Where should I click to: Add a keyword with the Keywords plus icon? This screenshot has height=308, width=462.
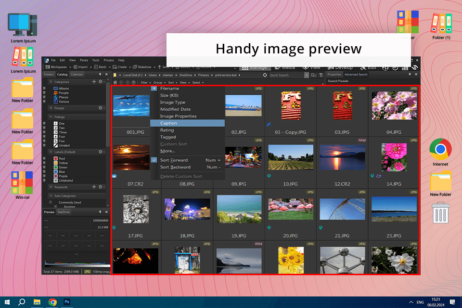pos(94,187)
